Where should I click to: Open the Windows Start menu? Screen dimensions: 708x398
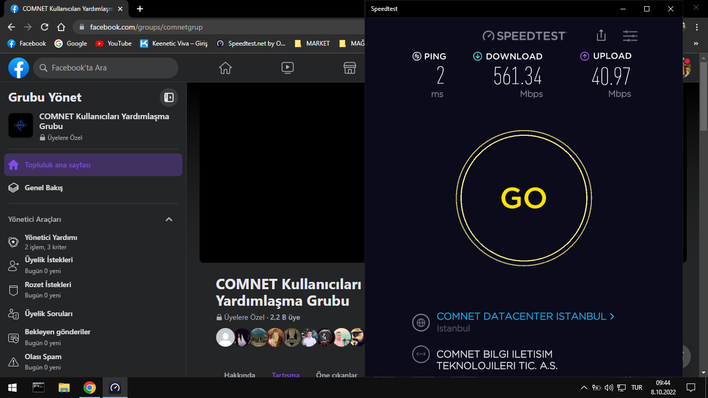[12, 388]
